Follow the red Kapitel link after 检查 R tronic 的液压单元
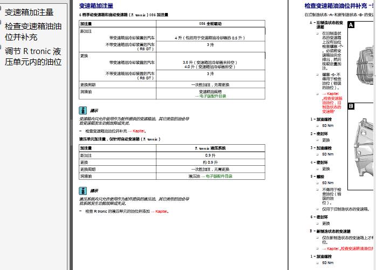The height and width of the screenshot is (270, 376). click(x=160, y=212)
